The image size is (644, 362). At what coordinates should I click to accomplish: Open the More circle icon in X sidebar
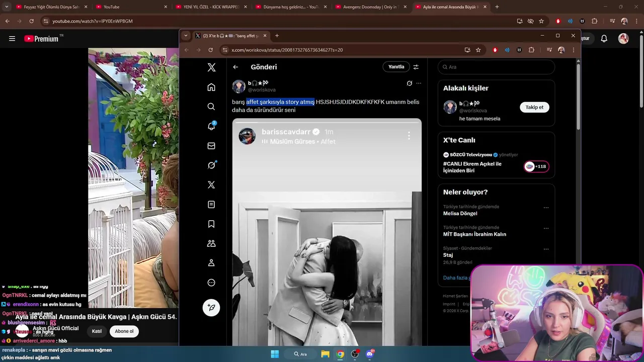[x=211, y=283]
